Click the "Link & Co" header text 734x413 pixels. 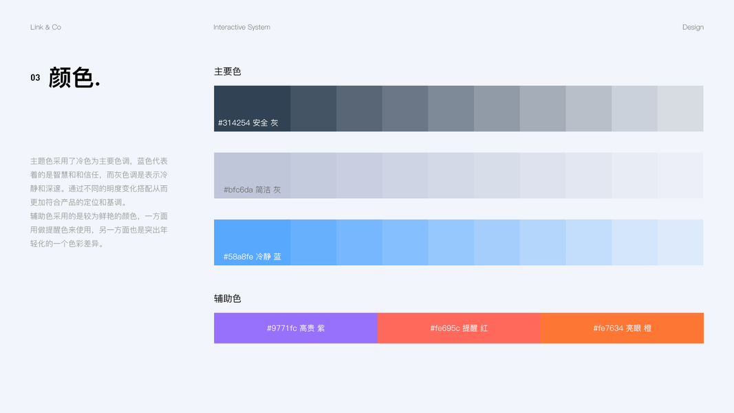[x=45, y=28]
